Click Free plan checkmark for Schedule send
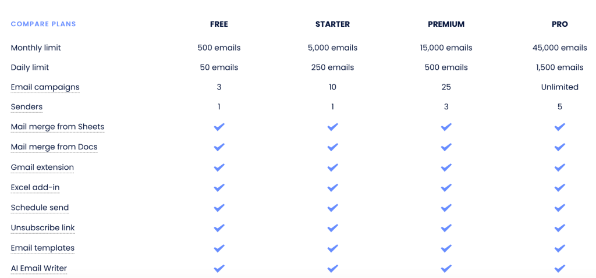 pos(219,208)
